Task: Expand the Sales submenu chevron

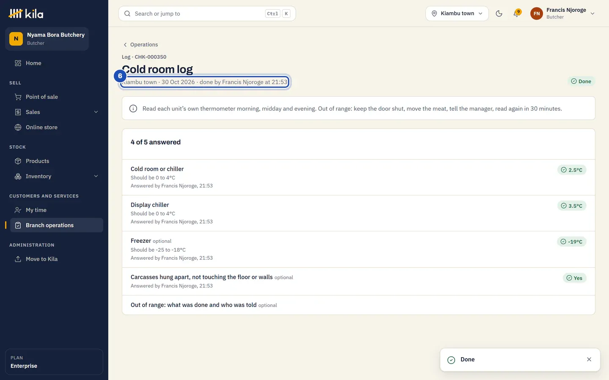Action: pyautogui.click(x=96, y=112)
